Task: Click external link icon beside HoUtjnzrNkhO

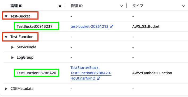Action: (99, 78)
